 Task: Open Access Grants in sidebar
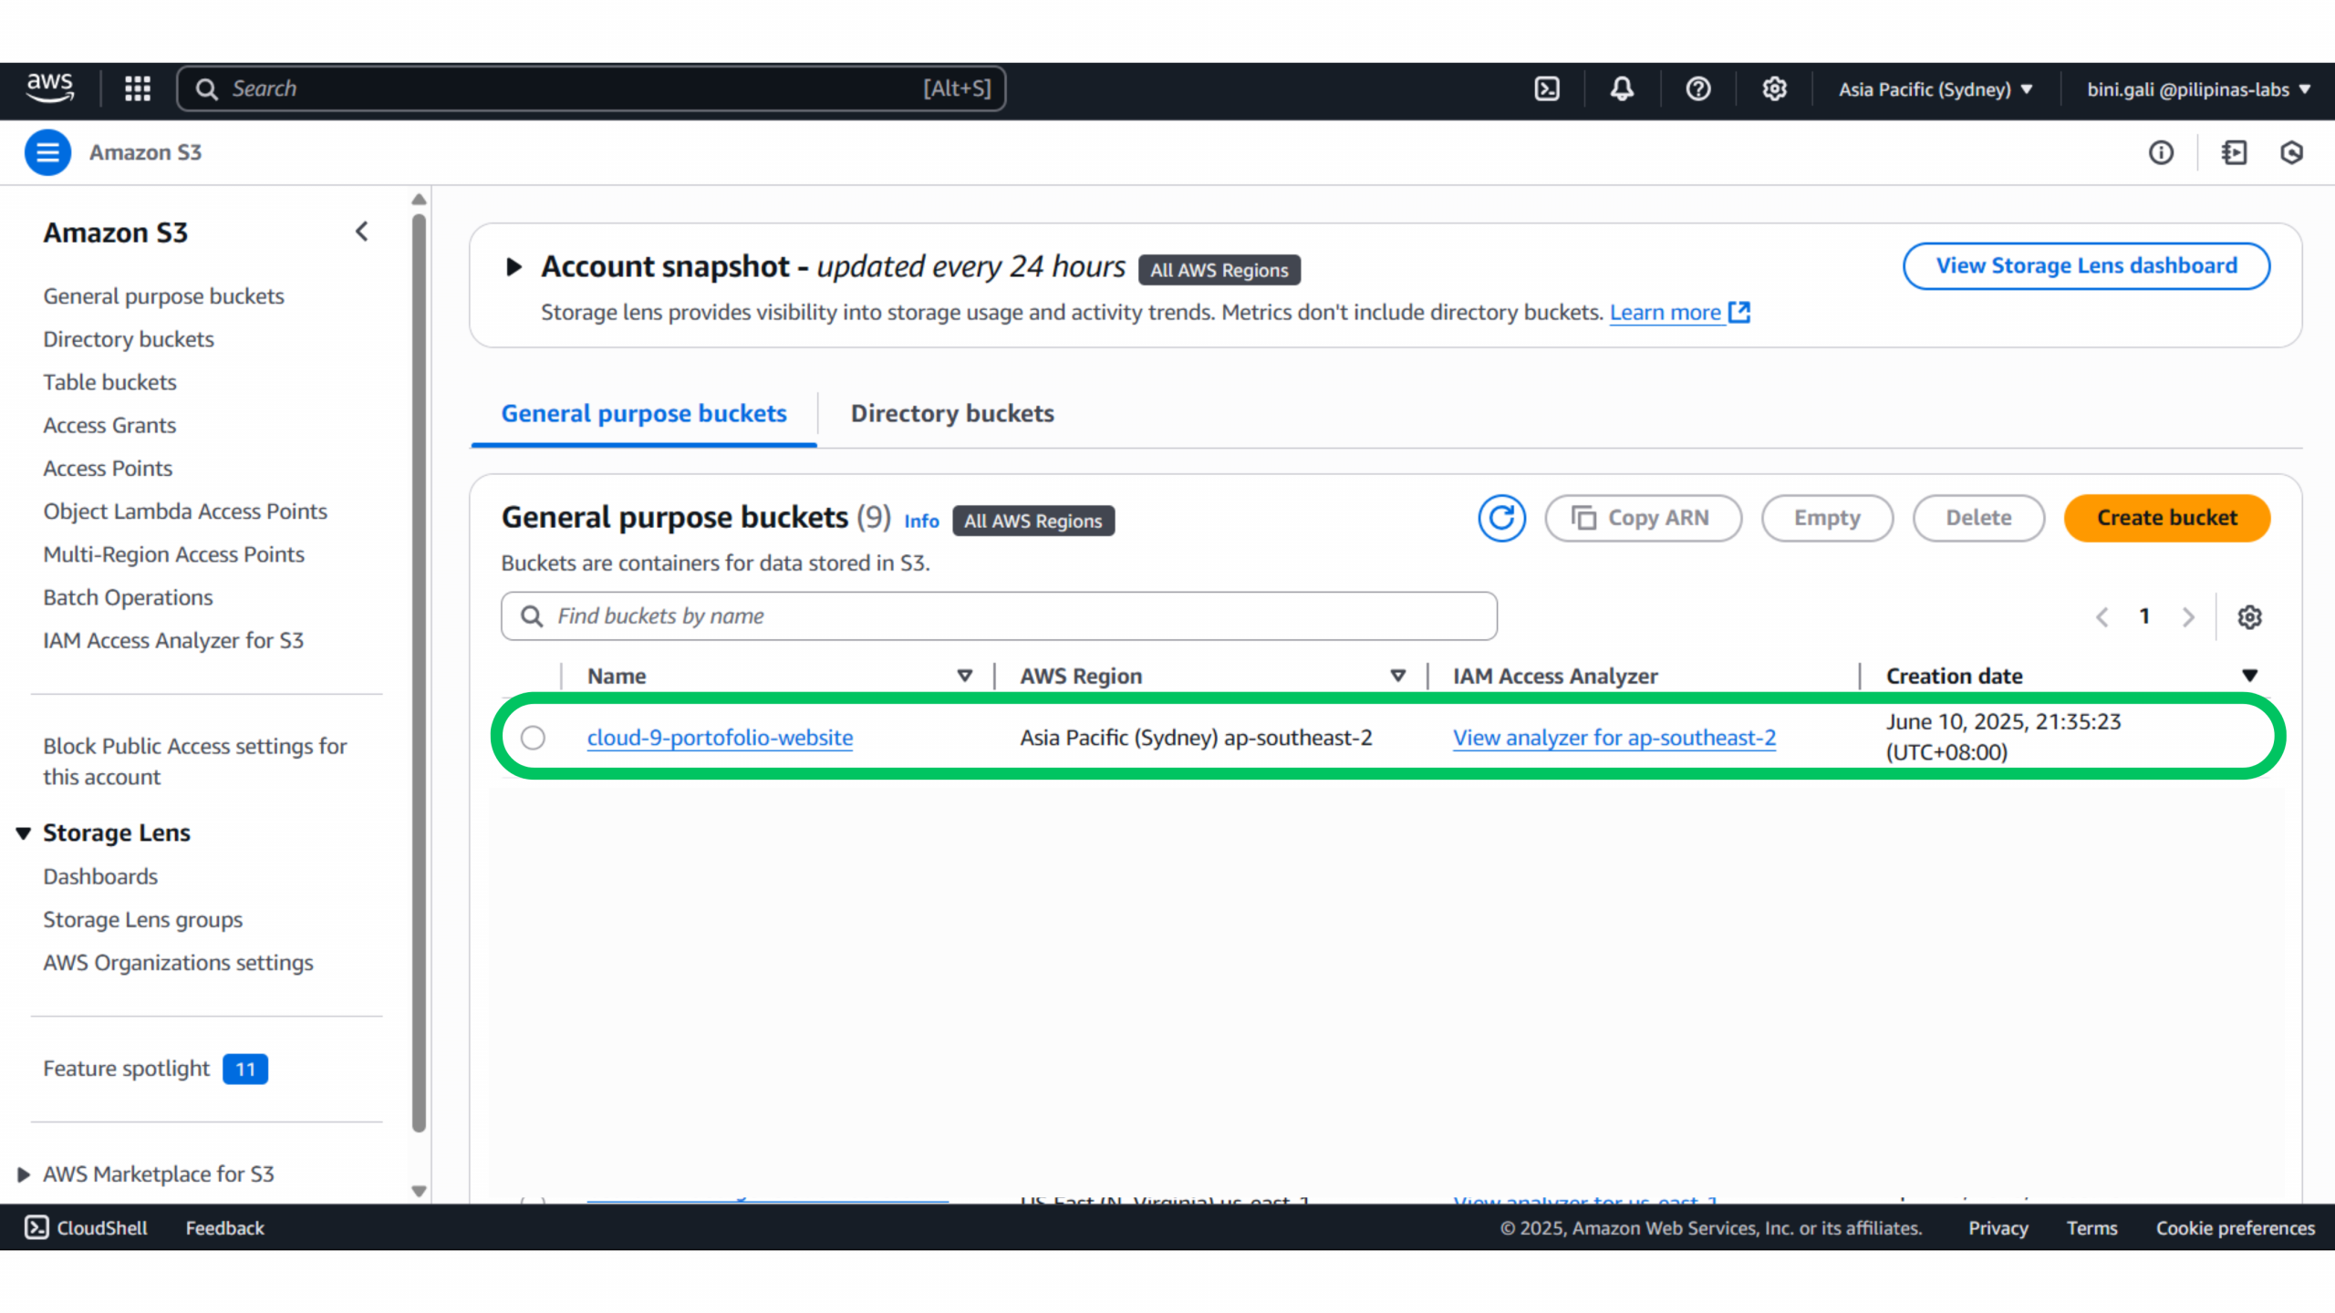(109, 426)
